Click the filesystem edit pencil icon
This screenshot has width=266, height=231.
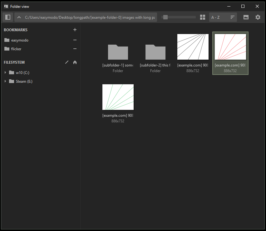click(67, 62)
